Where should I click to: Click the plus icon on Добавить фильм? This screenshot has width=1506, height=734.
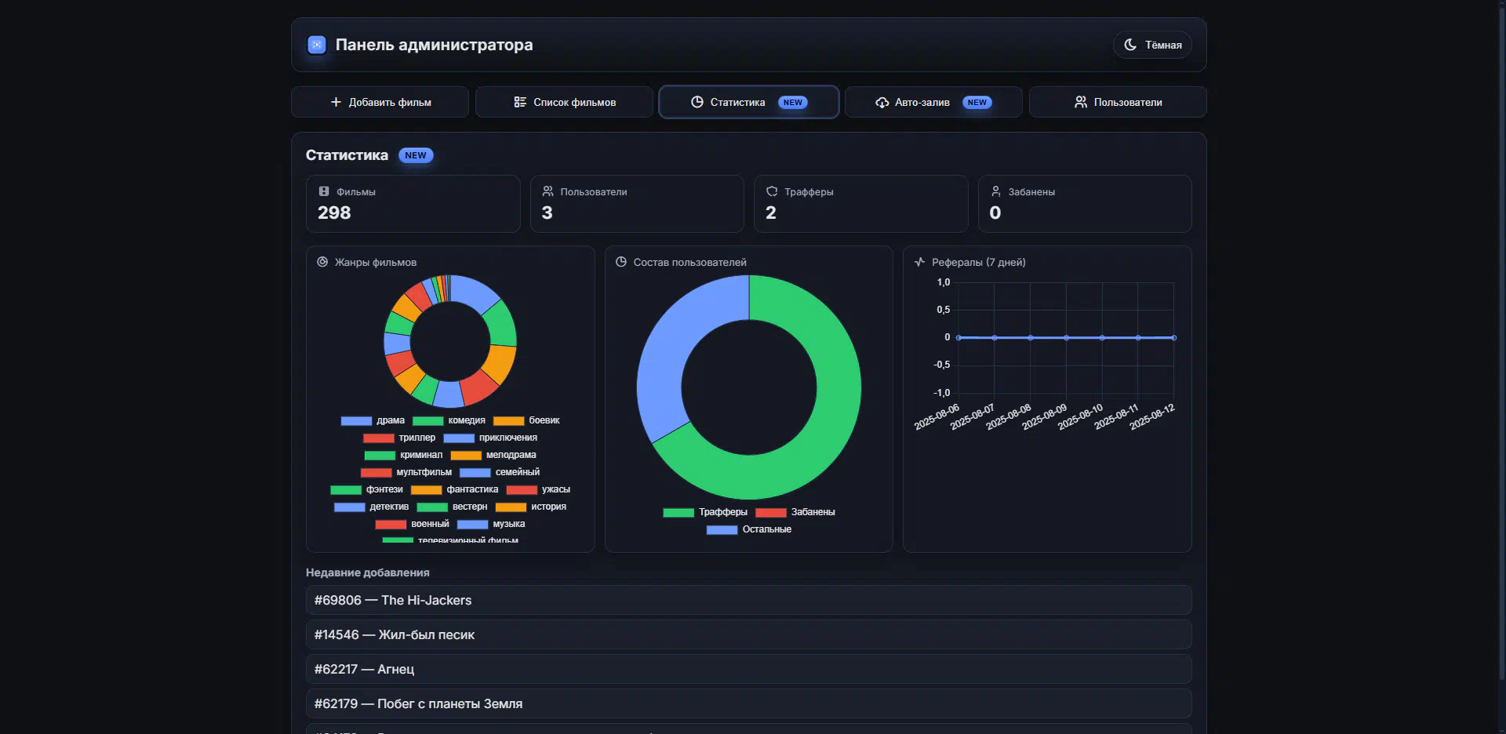[336, 102]
